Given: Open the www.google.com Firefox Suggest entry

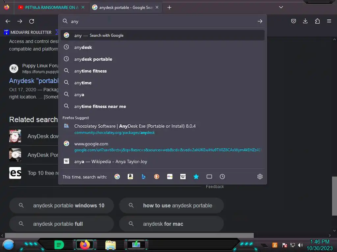Looking at the screenshot, I should coord(162,147).
